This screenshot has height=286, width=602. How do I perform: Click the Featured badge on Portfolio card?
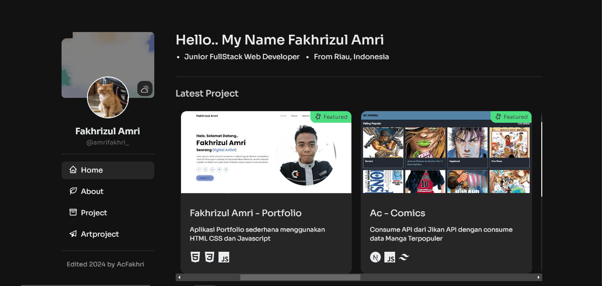coord(331,117)
